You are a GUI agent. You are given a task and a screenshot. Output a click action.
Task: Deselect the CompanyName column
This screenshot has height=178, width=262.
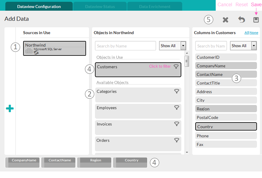(226, 66)
